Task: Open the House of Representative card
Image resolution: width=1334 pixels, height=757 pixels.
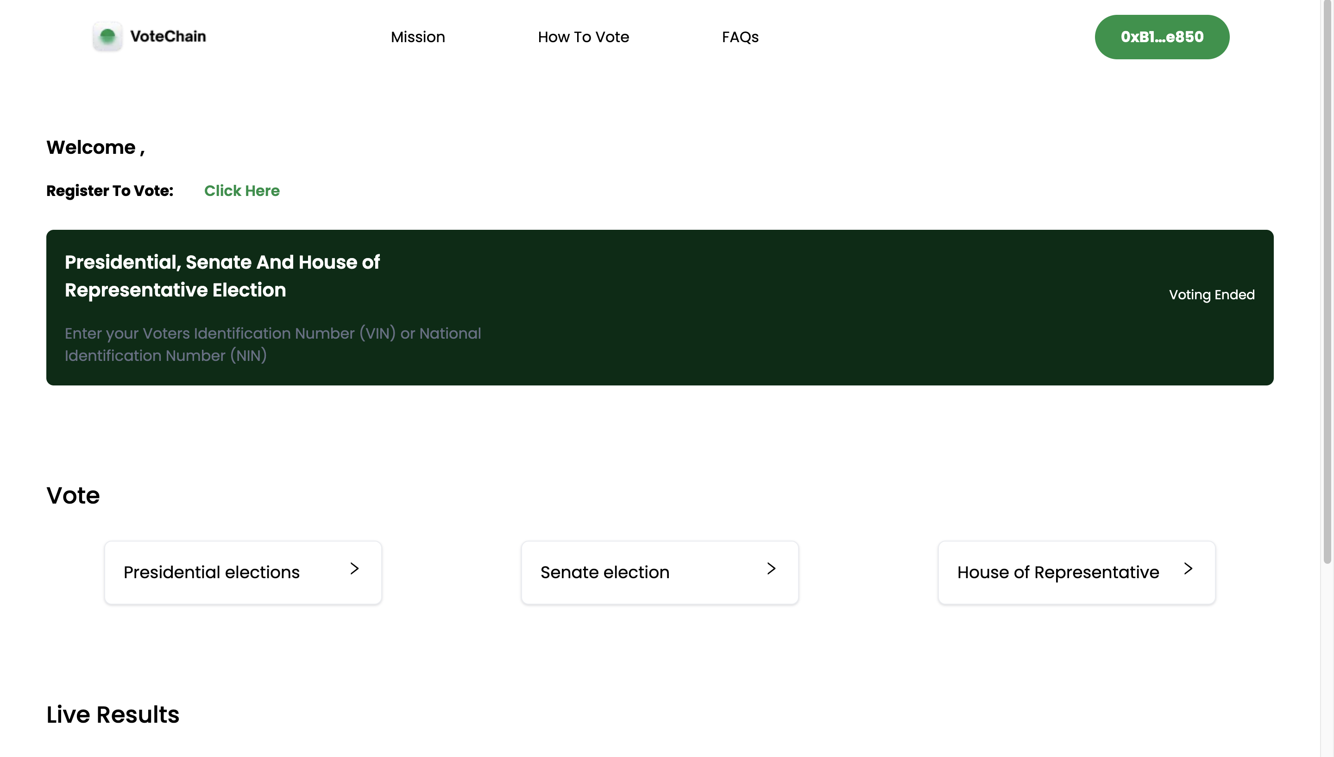Action: tap(1057, 572)
